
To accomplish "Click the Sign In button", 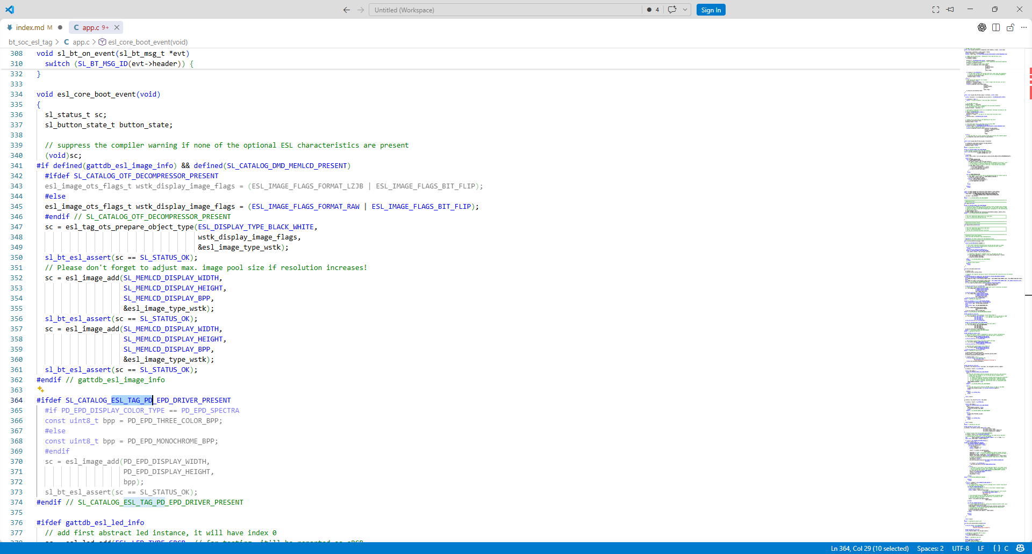I will (711, 10).
